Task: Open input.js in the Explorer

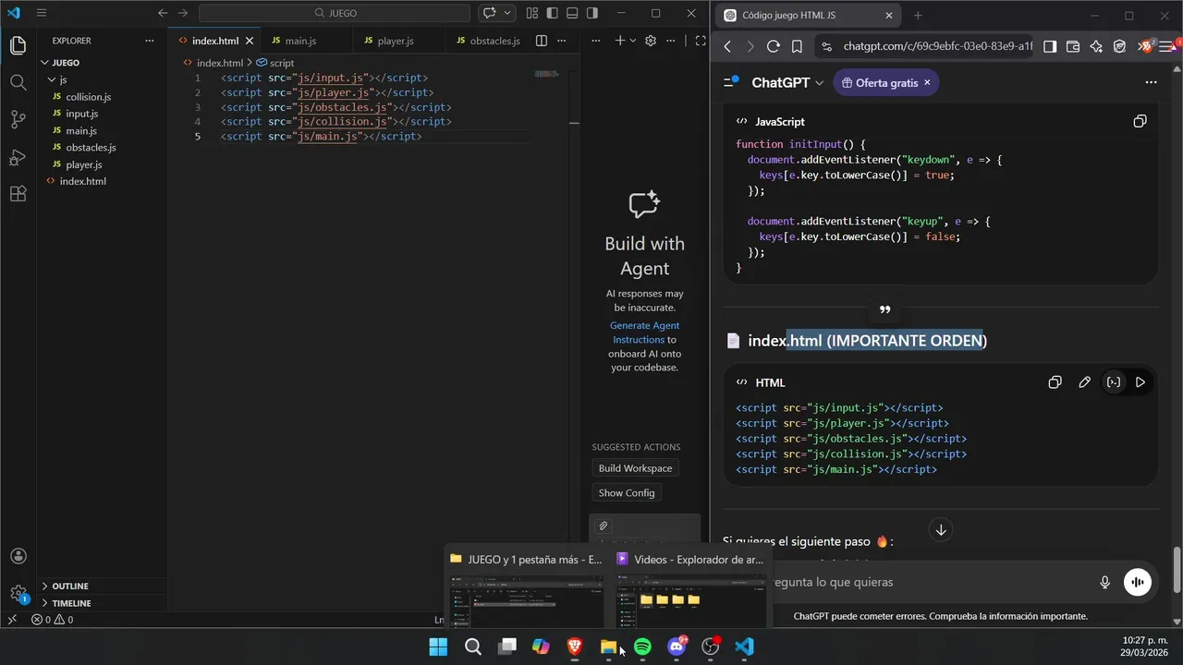Action: (x=81, y=114)
